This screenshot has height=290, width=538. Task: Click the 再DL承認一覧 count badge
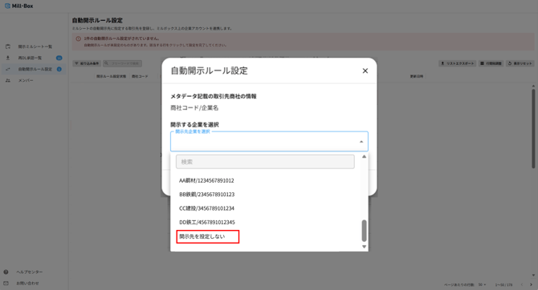coord(59,58)
